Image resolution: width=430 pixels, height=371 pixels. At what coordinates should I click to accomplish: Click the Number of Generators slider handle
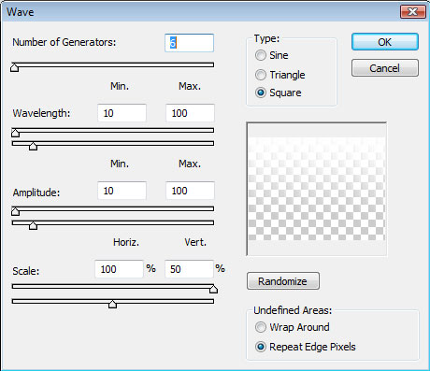coord(14,67)
